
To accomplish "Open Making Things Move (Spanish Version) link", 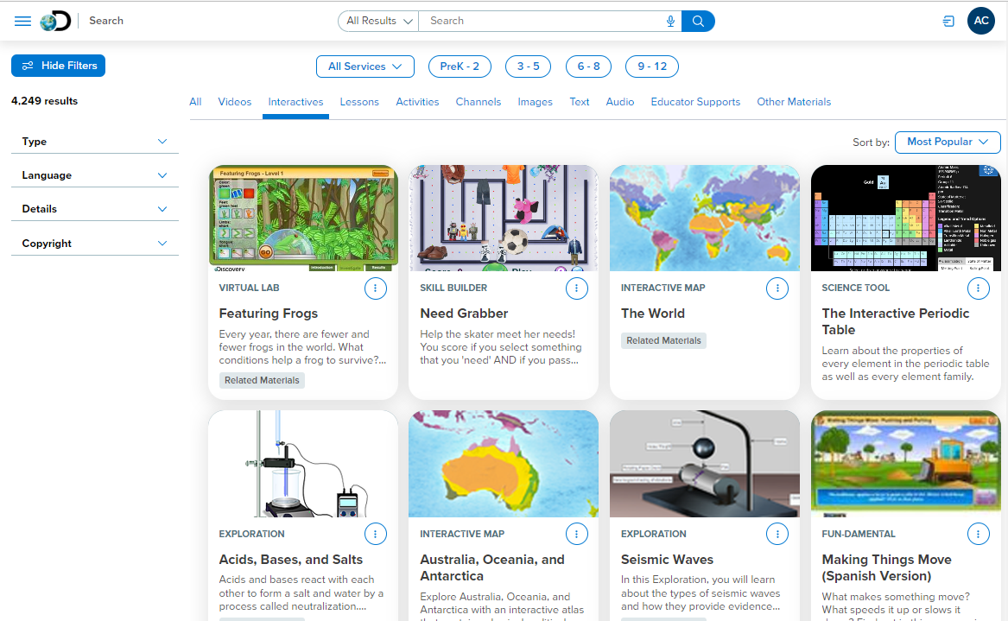I will coord(886,567).
